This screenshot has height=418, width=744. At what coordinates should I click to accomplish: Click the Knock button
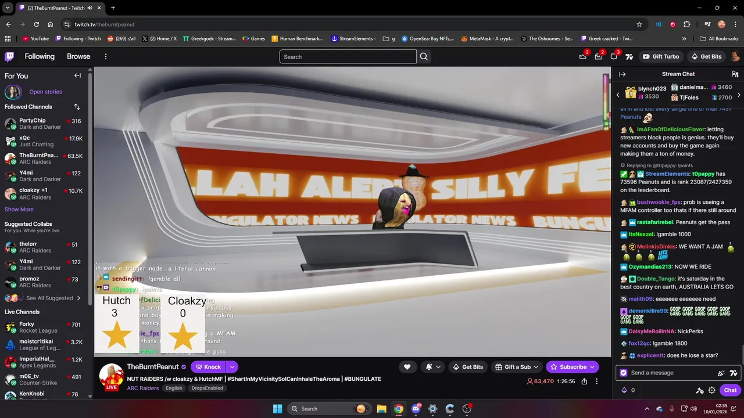(208, 367)
